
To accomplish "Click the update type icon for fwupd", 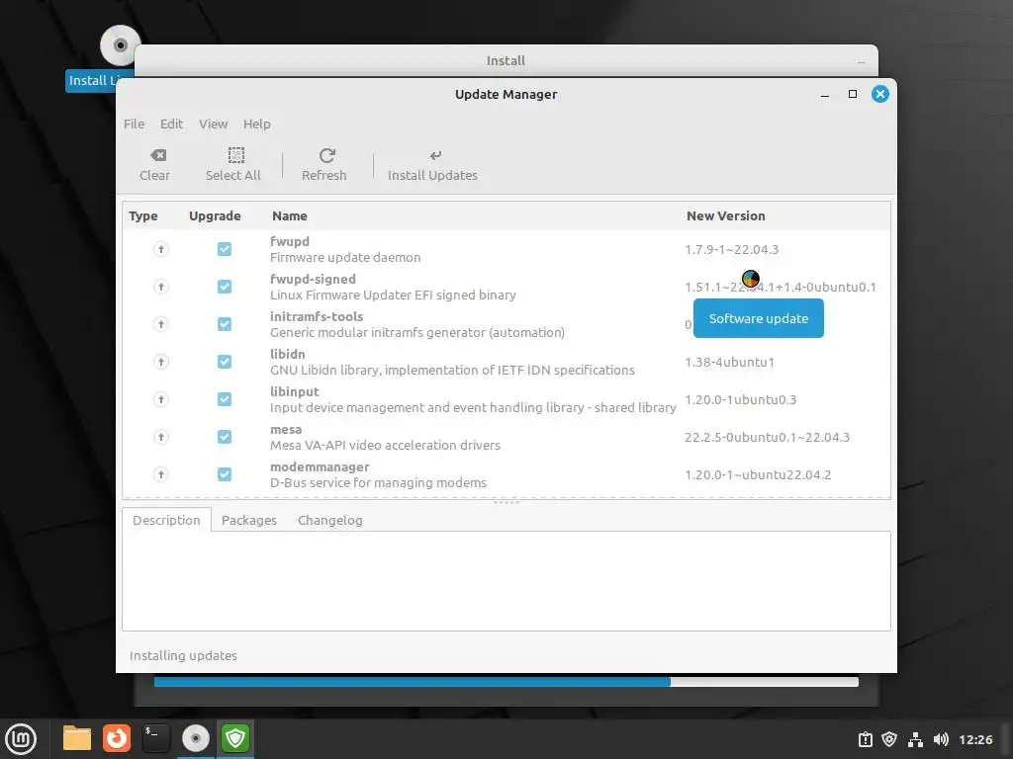I will tap(161, 249).
